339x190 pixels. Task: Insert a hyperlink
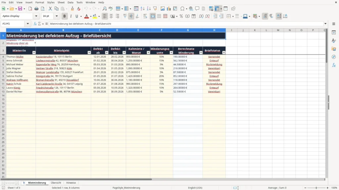[191, 9]
